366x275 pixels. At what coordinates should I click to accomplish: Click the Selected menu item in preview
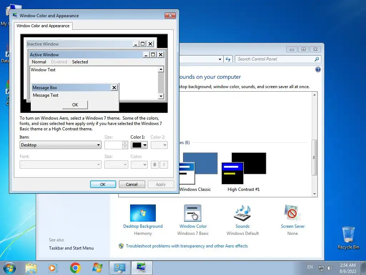(x=80, y=62)
